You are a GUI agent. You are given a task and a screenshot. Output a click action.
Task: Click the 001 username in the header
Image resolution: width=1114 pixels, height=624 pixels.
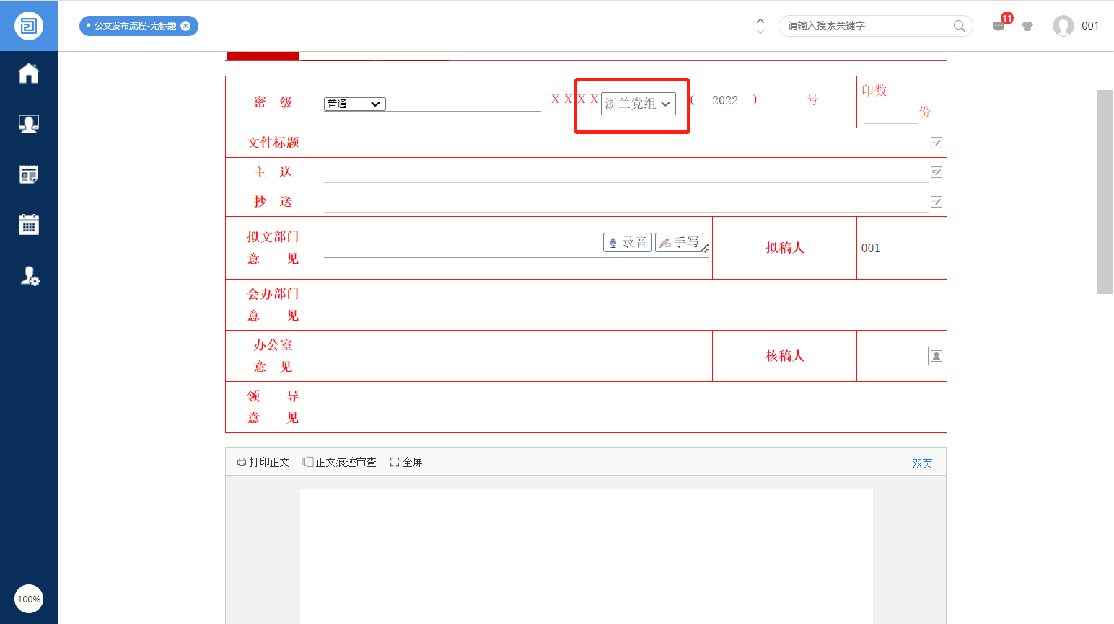click(1090, 26)
